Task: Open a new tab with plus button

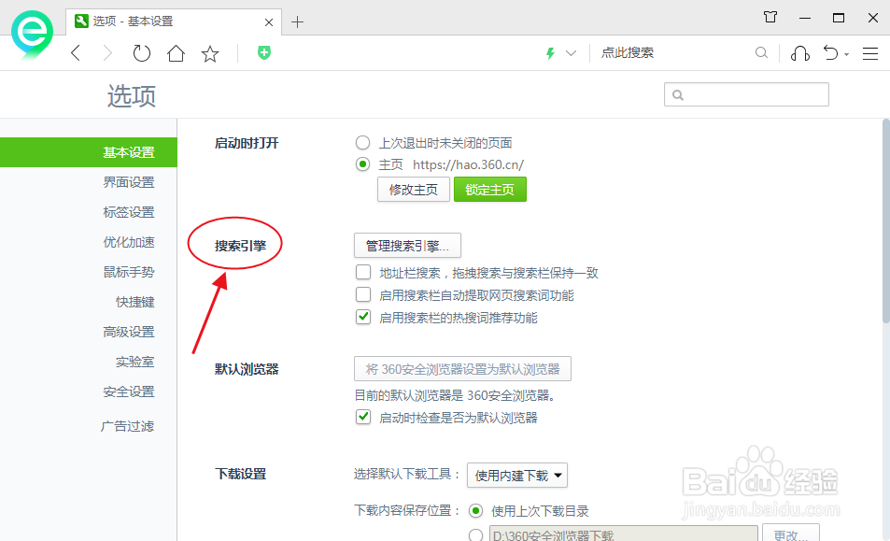Action: (297, 22)
